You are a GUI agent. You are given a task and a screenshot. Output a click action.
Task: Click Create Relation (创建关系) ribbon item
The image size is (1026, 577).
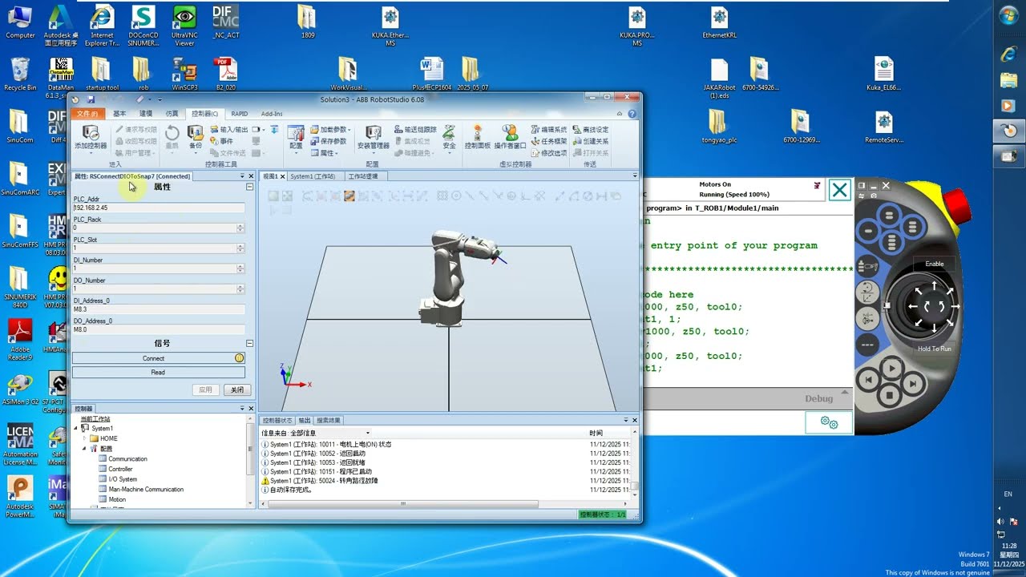click(x=591, y=141)
